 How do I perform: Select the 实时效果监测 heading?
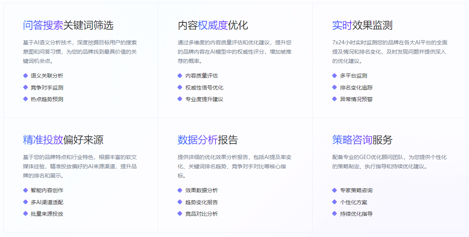(x=362, y=25)
